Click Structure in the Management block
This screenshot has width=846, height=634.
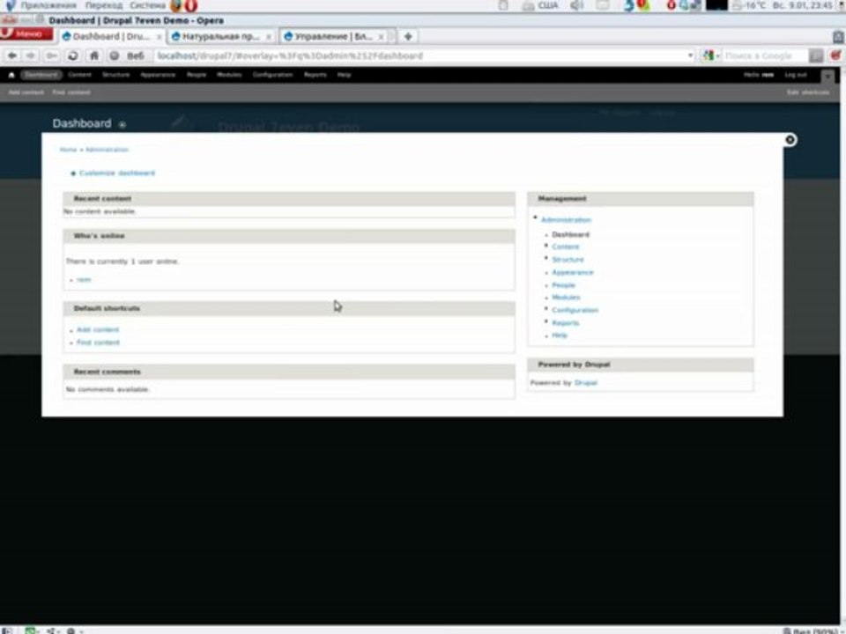coord(568,259)
